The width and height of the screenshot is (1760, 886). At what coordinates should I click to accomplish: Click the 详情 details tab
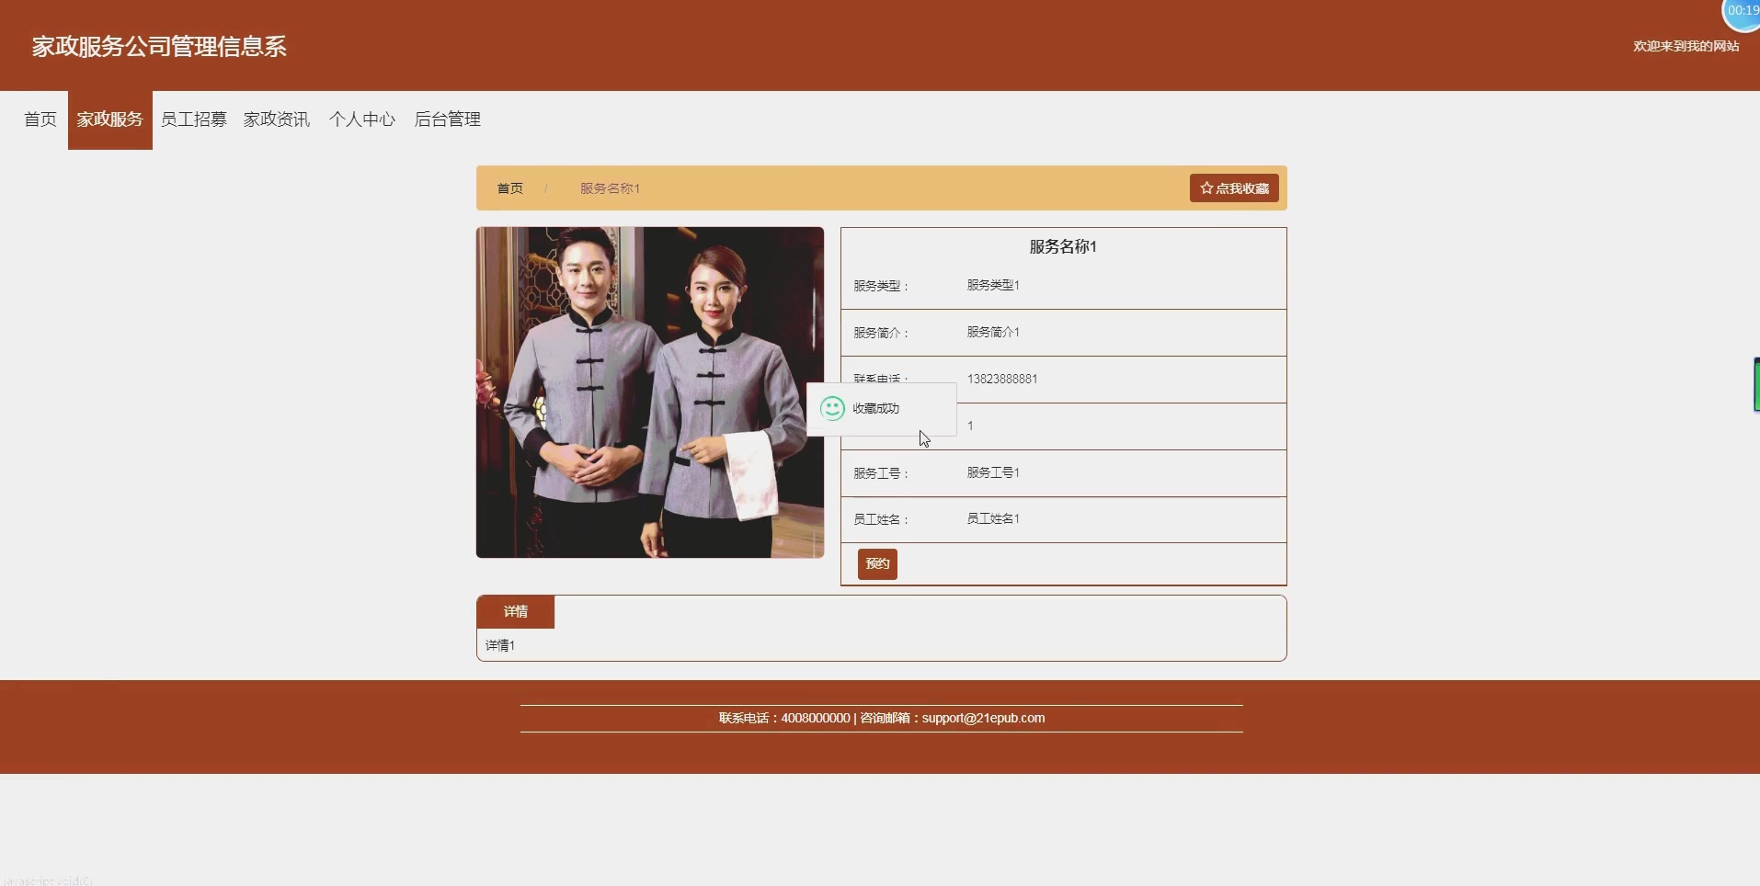(516, 611)
